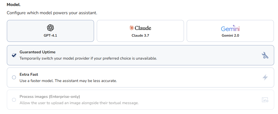Select the Process images radio button
278x114 pixels.
(14, 100)
